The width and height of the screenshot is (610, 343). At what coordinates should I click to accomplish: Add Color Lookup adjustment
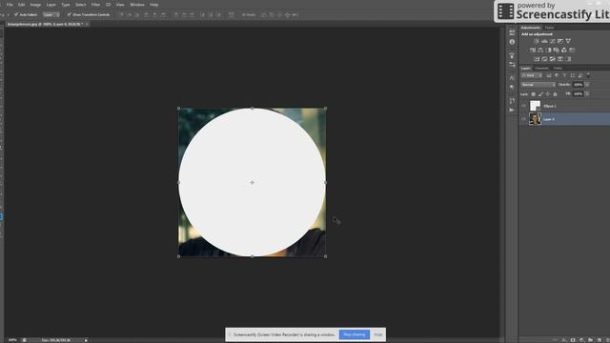coord(572,50)
